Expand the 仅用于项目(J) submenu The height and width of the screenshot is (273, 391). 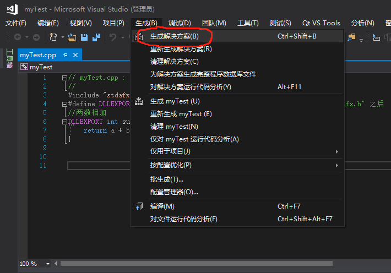[337, 151]
